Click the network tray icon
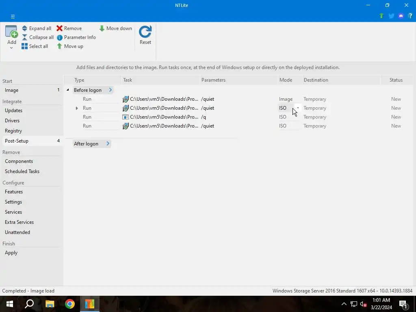 point(354,304)
